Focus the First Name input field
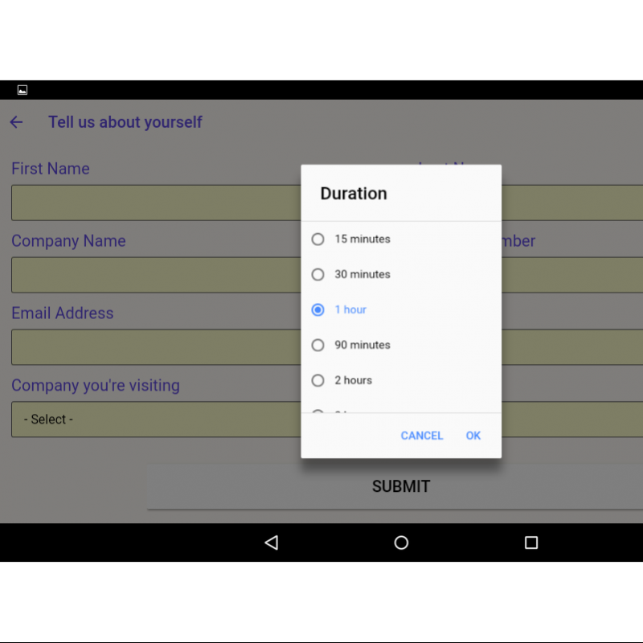This screenshot has height=643, width=643. point(156,203)
